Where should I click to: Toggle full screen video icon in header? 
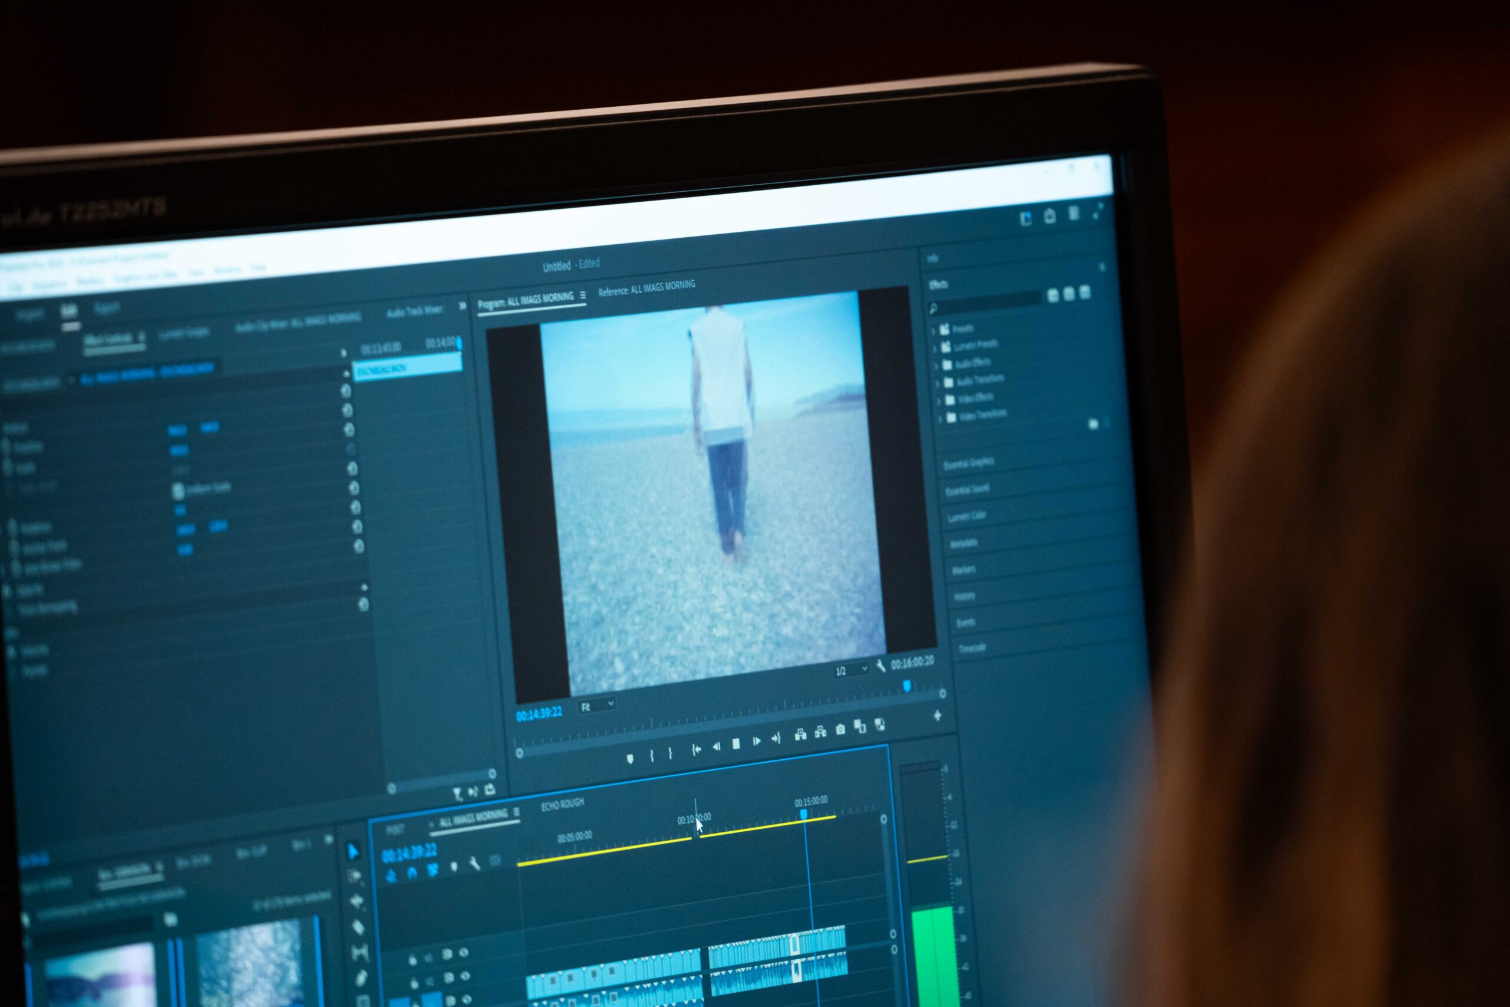pyautogui.click(x=1098, y=211)
